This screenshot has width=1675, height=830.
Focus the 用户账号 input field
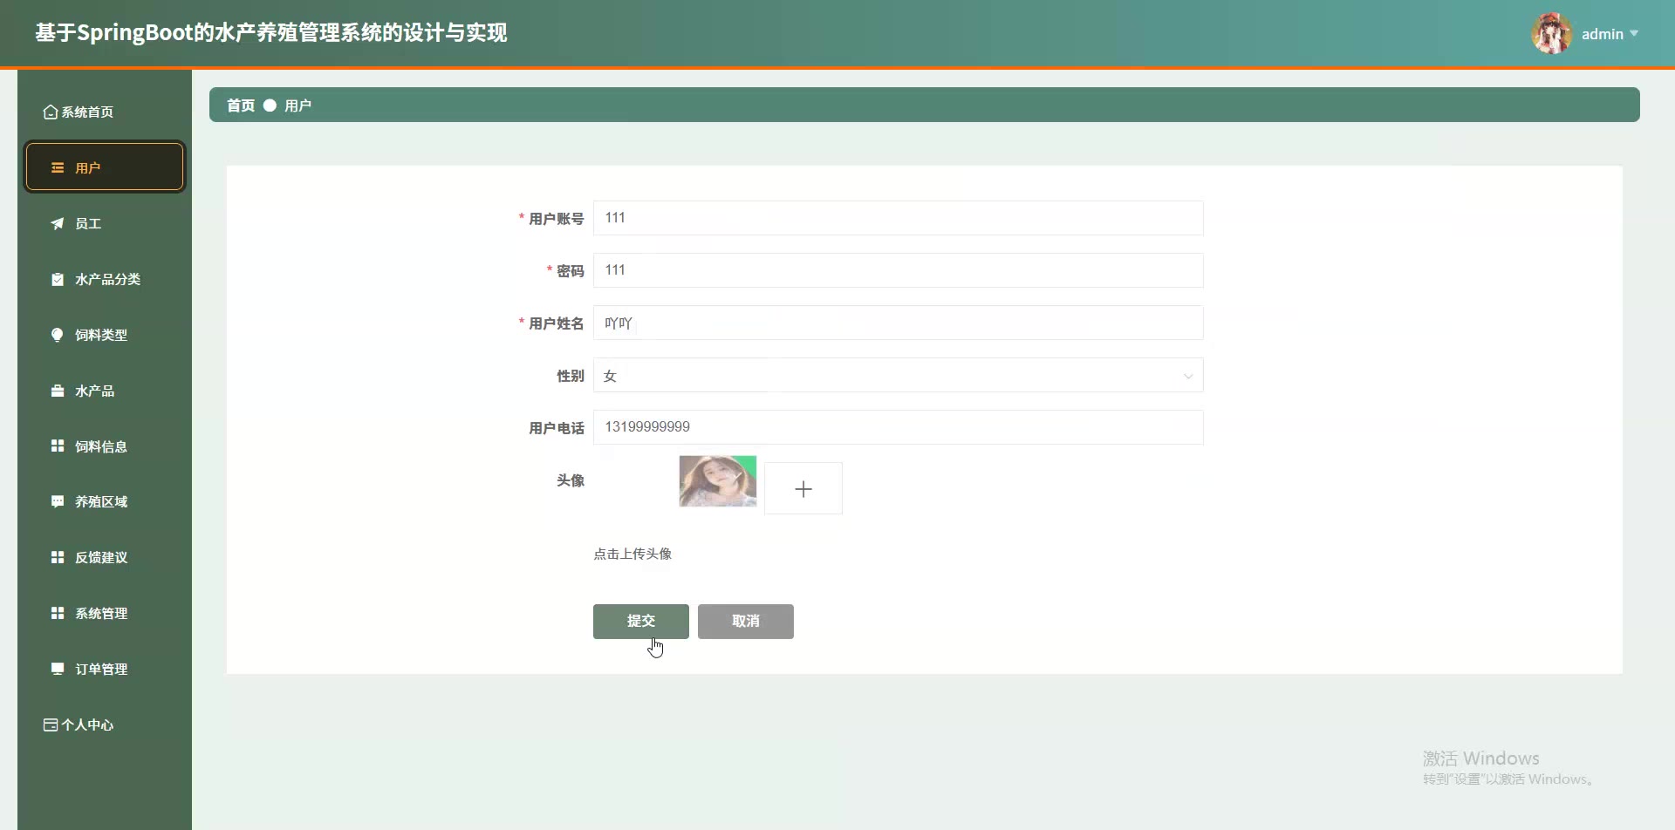coord(899,218)
